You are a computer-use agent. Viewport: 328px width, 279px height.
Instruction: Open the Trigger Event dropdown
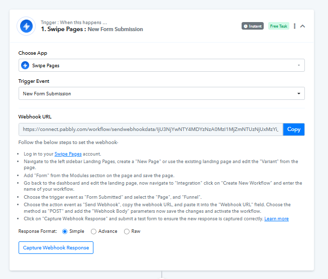tap(162, 93)
